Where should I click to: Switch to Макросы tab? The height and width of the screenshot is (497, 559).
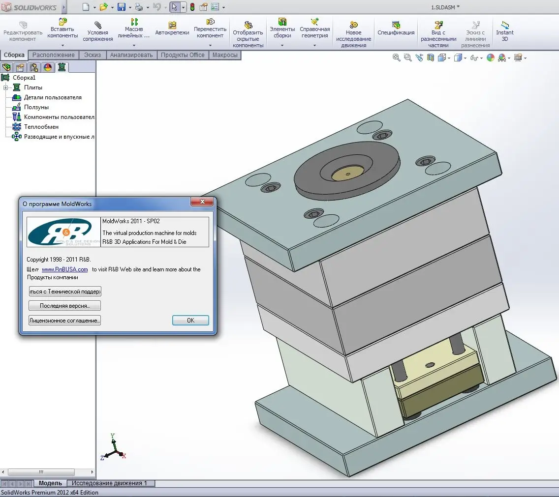(x=225, y=55)
